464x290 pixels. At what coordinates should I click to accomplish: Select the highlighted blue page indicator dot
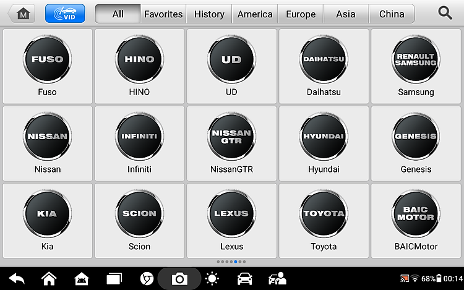click(236, 262)
